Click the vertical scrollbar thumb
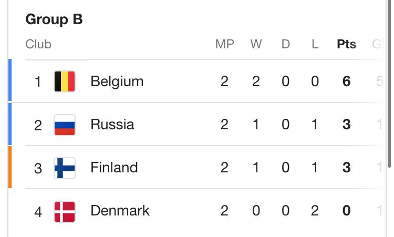Screen dimensions: 394x237 pos(389,83)
